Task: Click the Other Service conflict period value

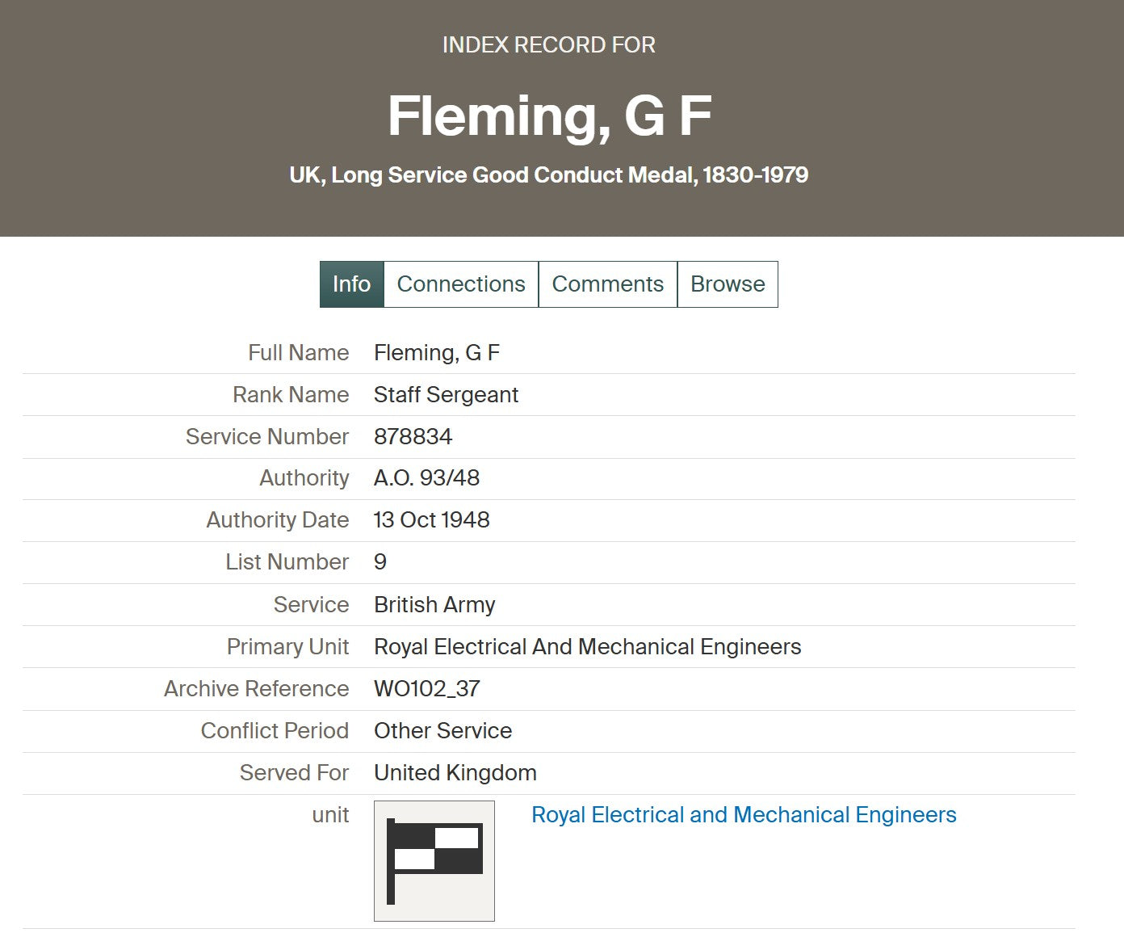Action: coord(442,731)
